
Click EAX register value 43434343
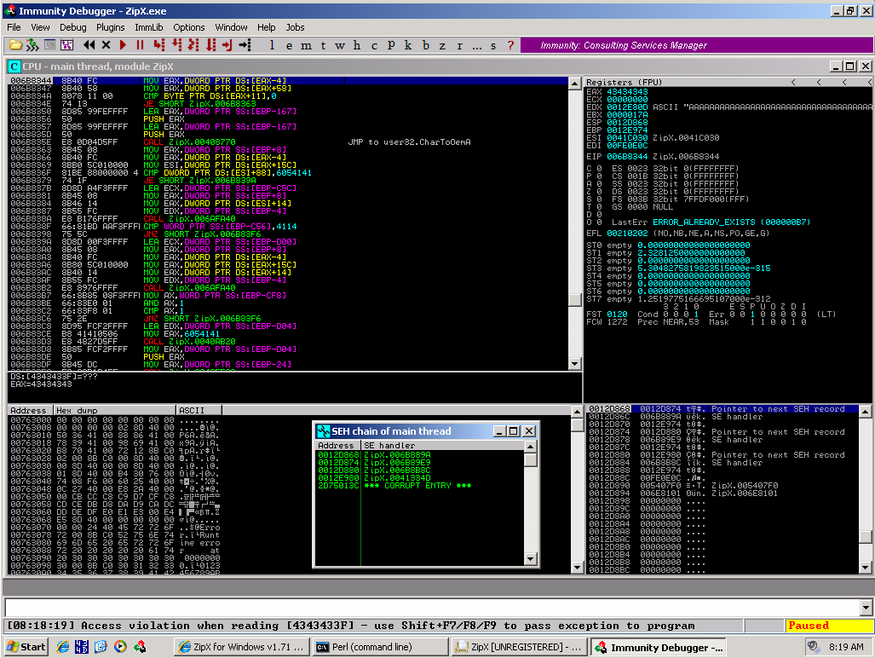click(x=627, y=91)
